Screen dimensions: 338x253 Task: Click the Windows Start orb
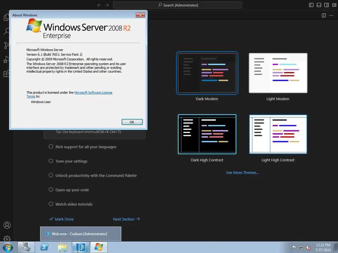tap(8, 247)
